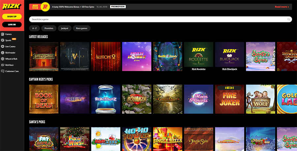Open the Book of Souls game
Screen dimensions: 297x151
click(44, 57)
